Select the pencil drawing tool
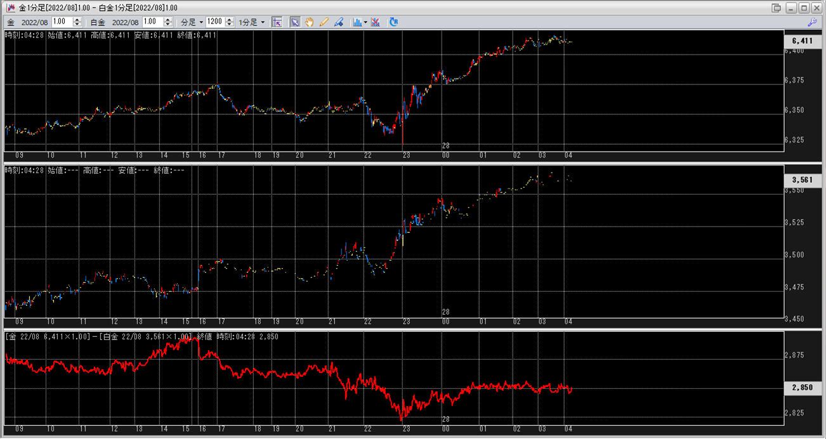826x439 pixels. click(324, 22)
